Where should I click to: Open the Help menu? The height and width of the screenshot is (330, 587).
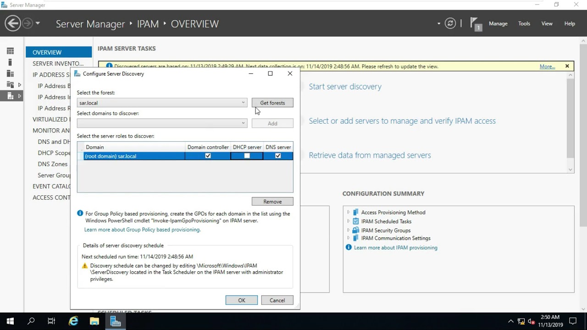[570, 23]
